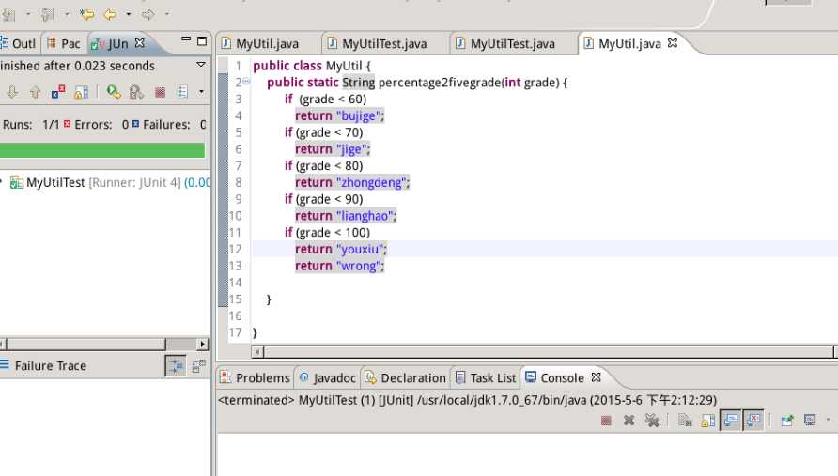
Task: Open the Task List tab
Action: point(486,377)
